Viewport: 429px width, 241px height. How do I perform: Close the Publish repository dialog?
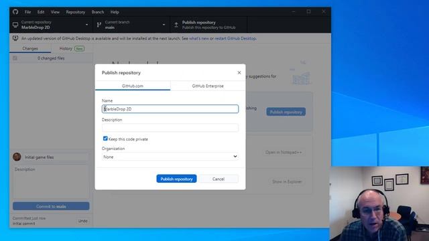coord(239,73)
